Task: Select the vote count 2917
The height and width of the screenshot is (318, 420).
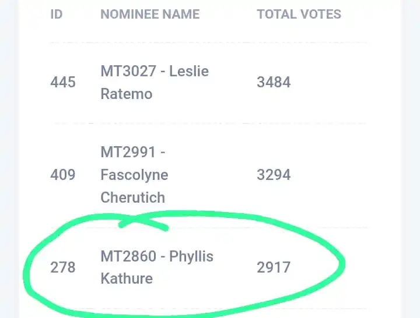Action: (274, 267)
